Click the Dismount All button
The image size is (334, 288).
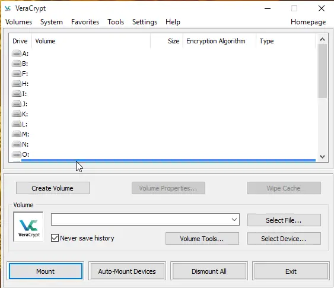click(x=209, y=271)
